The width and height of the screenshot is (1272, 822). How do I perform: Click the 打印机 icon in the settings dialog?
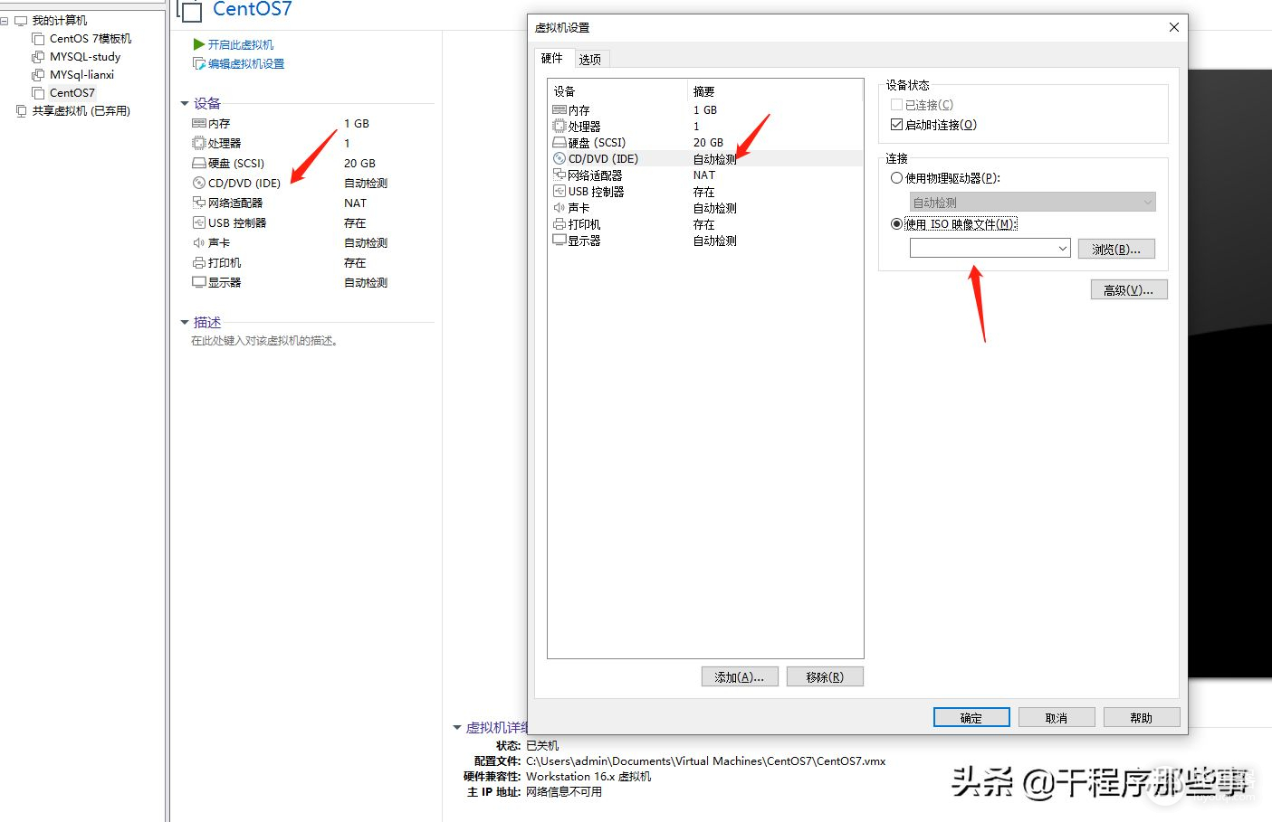click(x=559, y=223)
